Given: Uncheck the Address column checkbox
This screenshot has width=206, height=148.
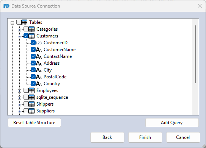Looking at the screenshot, I should (33, 63).
